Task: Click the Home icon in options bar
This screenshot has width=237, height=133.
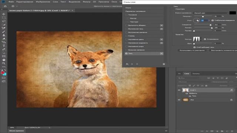Action: click(5, 6)
